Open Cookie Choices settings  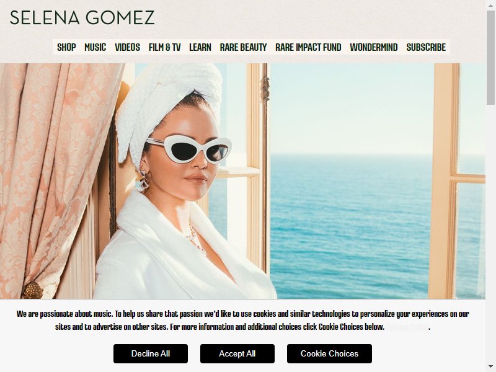pos(329,353)
